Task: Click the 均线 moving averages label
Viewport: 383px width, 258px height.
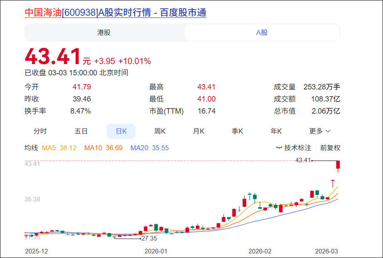Action: coord(31,148)
